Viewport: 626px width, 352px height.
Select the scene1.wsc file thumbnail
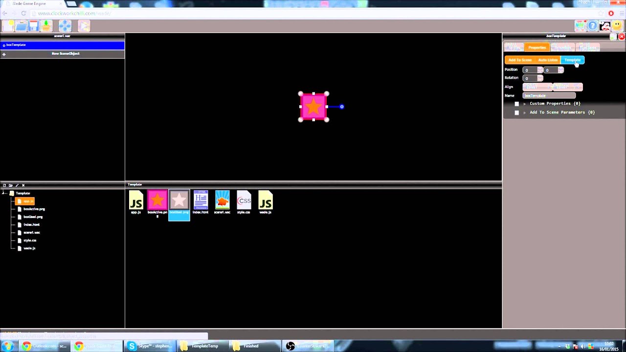click(222, 202)
